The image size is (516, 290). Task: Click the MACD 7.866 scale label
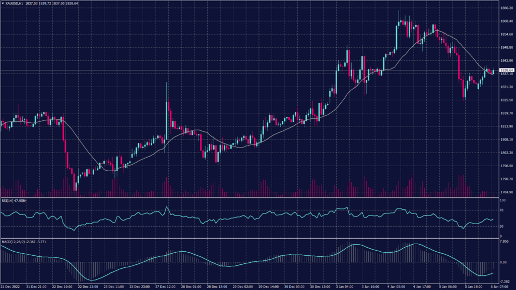coord(504,242)
